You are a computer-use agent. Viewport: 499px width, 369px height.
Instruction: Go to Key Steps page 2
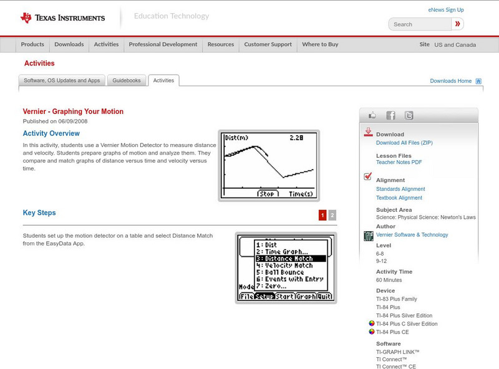tap(332, 215)
